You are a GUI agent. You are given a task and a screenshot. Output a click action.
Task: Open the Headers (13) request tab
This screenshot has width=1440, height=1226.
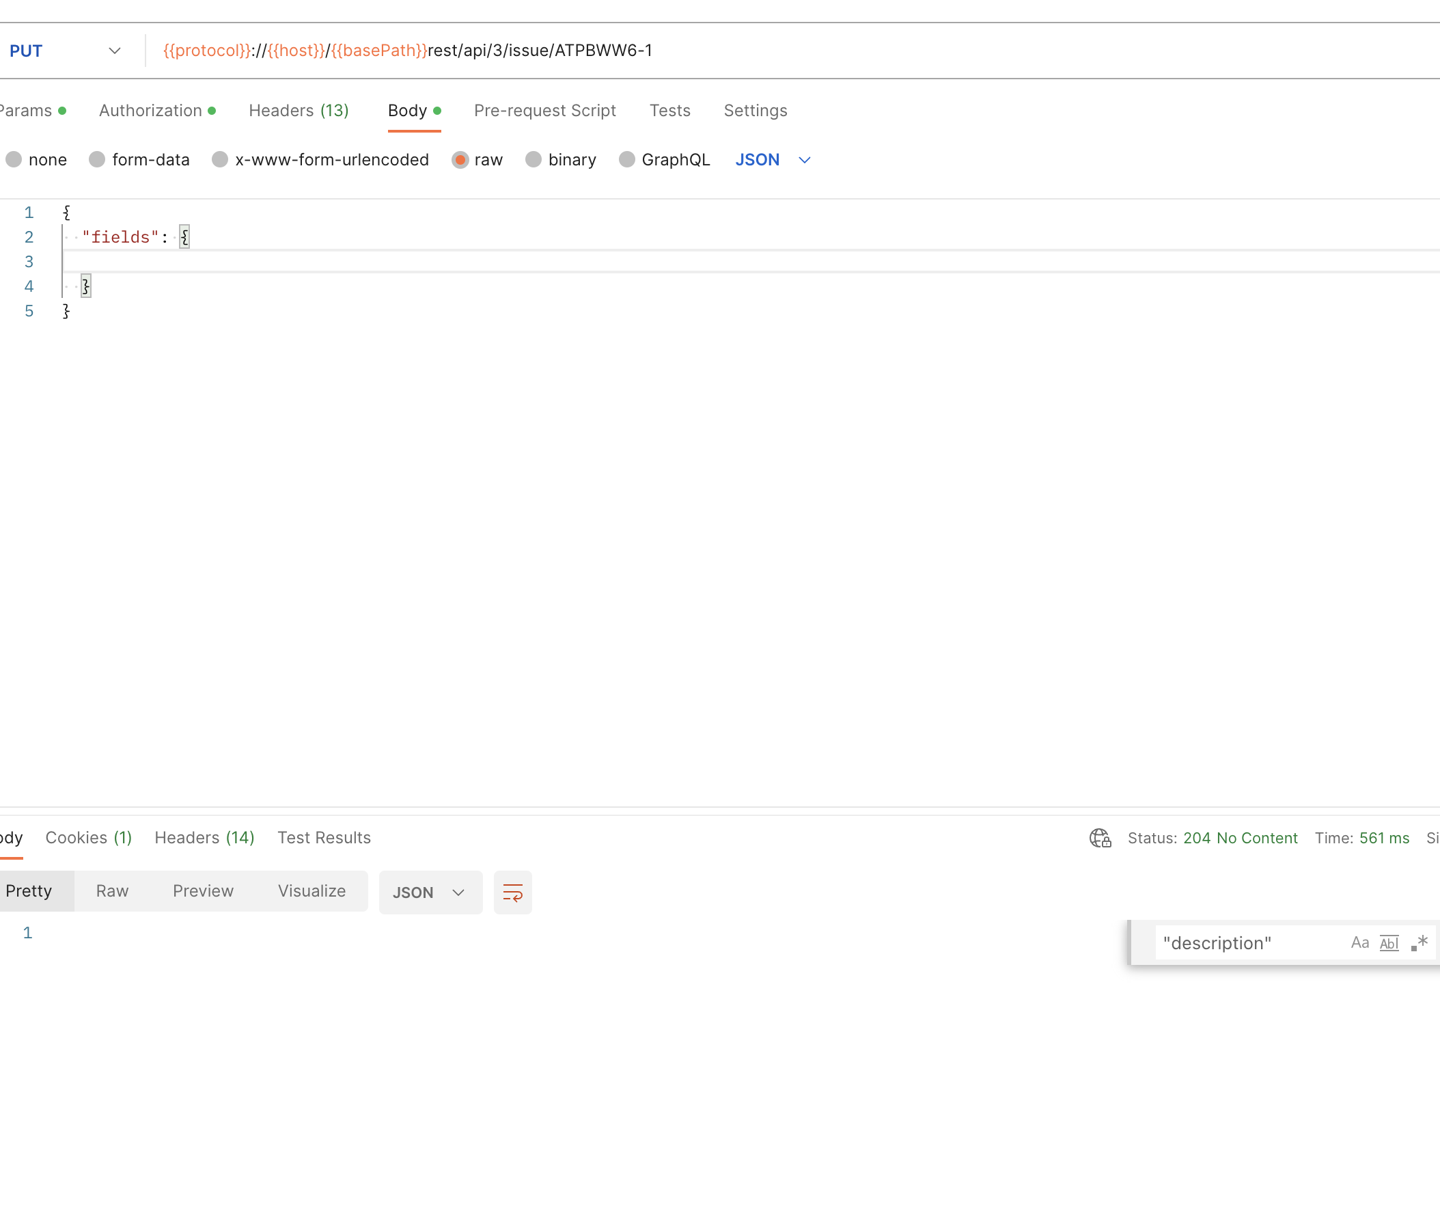(x=299, y=111)
